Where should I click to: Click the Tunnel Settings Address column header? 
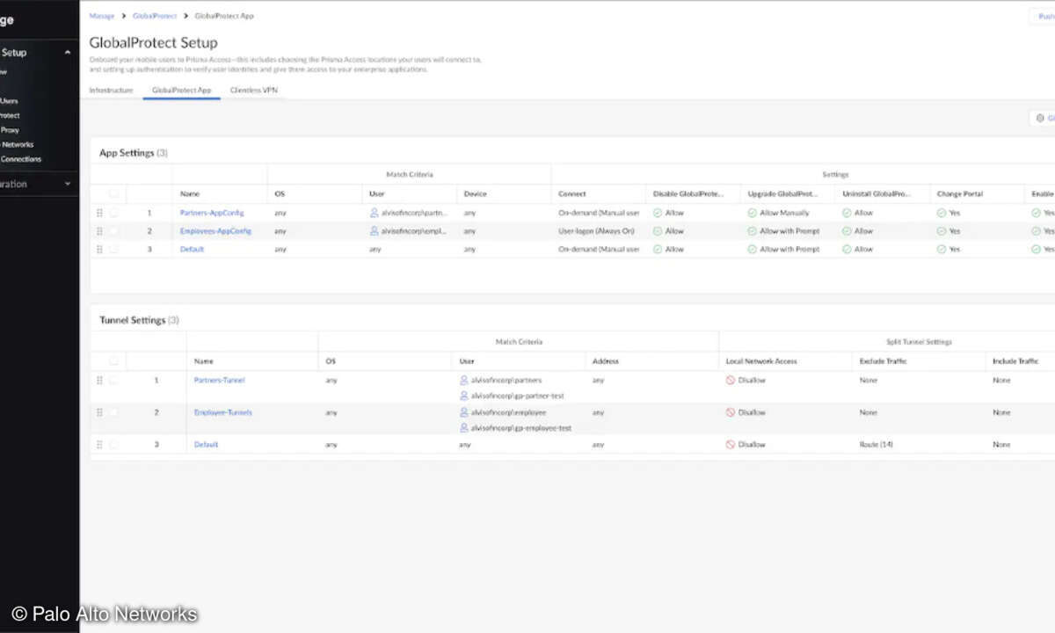click(606, 361)
